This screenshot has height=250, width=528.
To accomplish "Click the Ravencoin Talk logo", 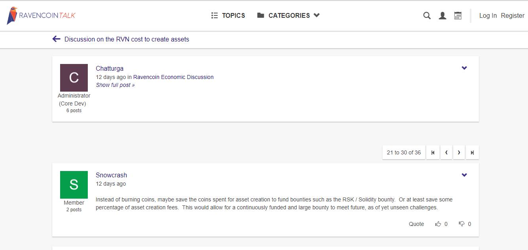I will pos(41,16).
